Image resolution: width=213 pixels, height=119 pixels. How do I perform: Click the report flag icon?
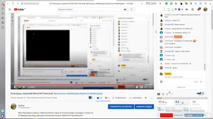click(x=146, y=98)
